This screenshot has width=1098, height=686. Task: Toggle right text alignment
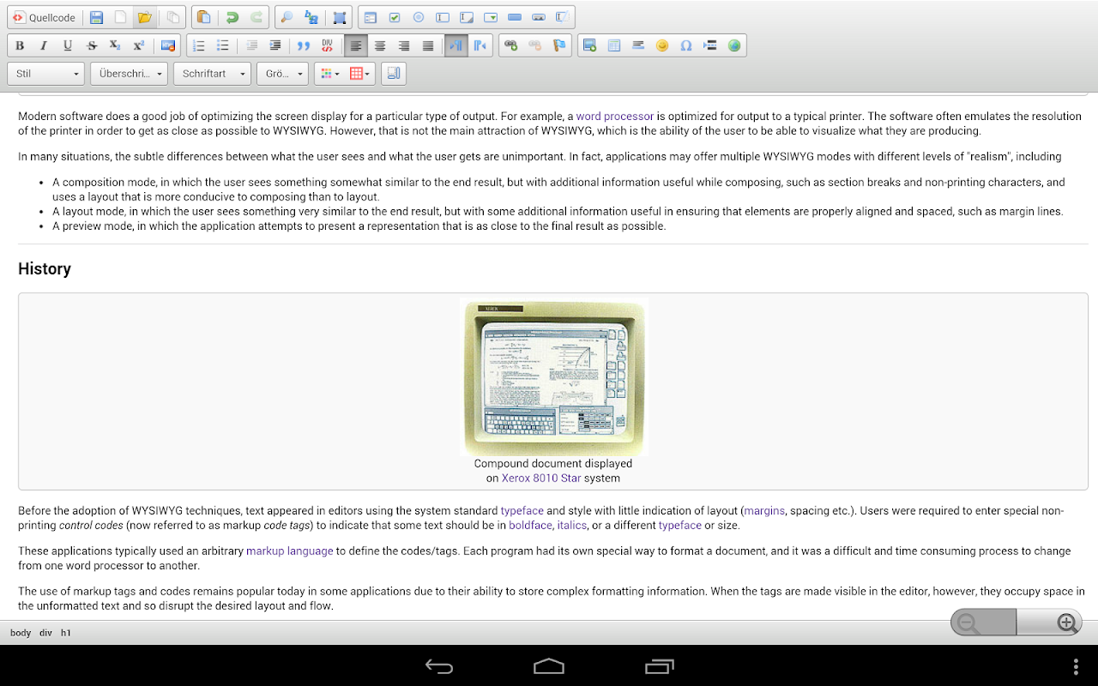coord(404,45)
